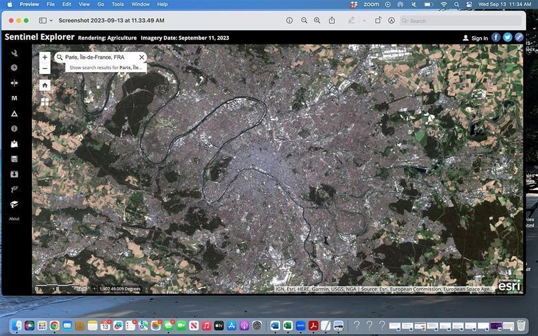The image size is (538, 336).
Task: Toggle the Preview sidebar view button
Action: [x=43, y=21]
